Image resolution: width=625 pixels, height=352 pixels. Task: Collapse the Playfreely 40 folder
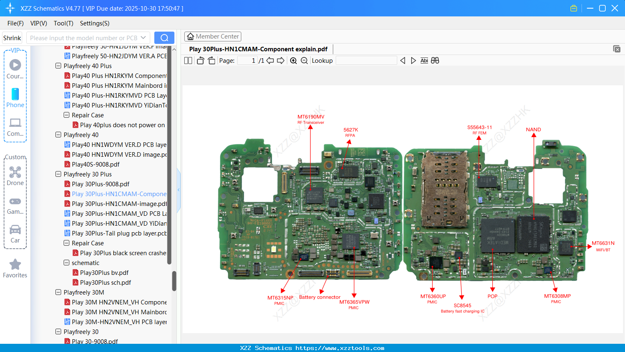pyautogui.click(x=58, y=135)
